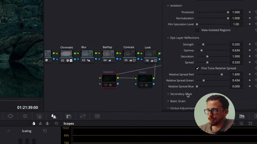Expand Scopes to full window
This screenshot has height=144, width=257.
(x=250, y=124)
